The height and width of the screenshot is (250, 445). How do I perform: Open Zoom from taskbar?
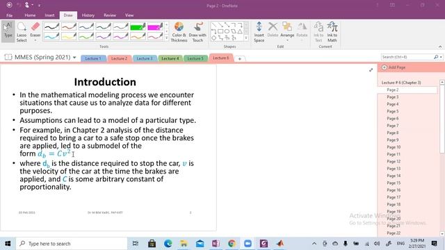[x=248, y=244]
